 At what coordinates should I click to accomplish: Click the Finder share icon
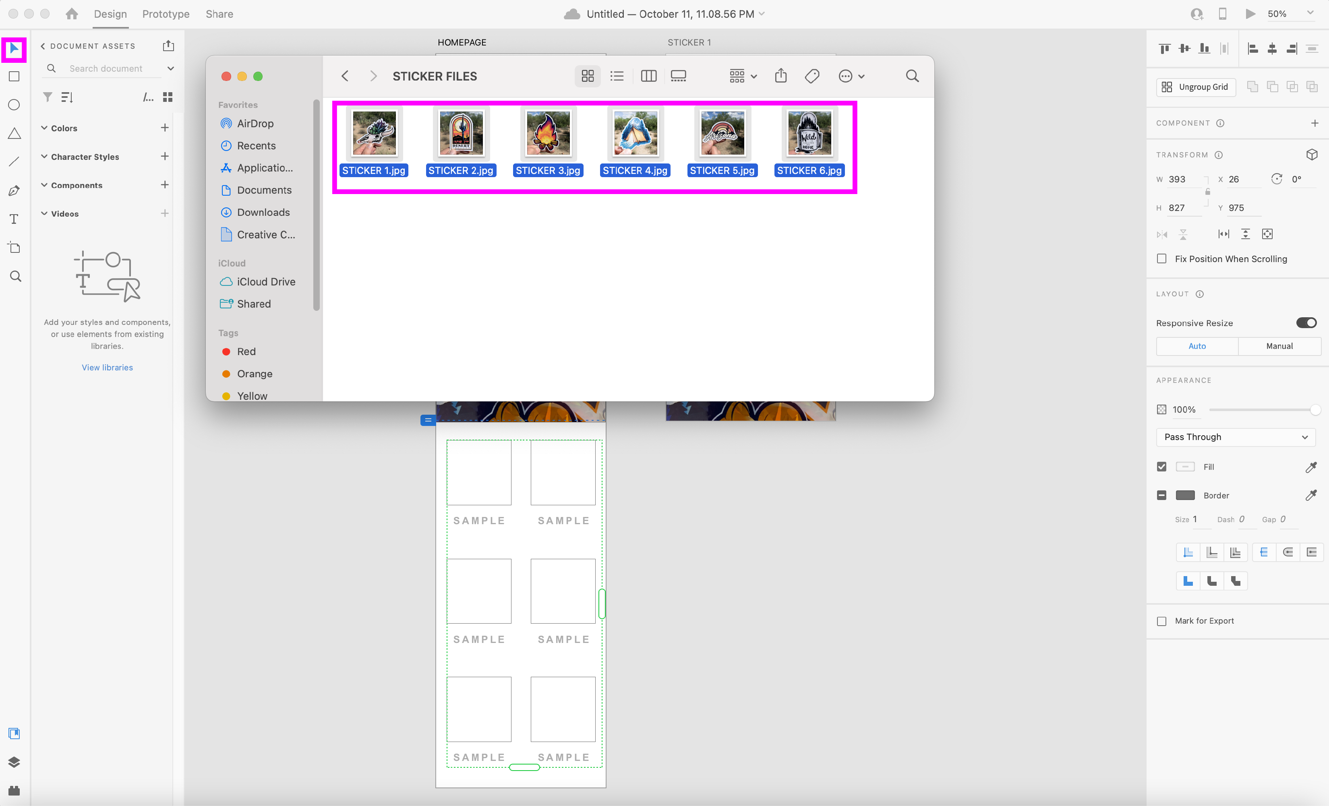tap(780, 76)
